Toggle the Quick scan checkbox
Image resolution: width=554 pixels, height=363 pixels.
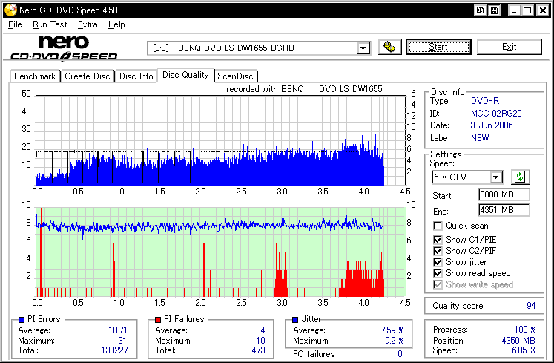438,226
